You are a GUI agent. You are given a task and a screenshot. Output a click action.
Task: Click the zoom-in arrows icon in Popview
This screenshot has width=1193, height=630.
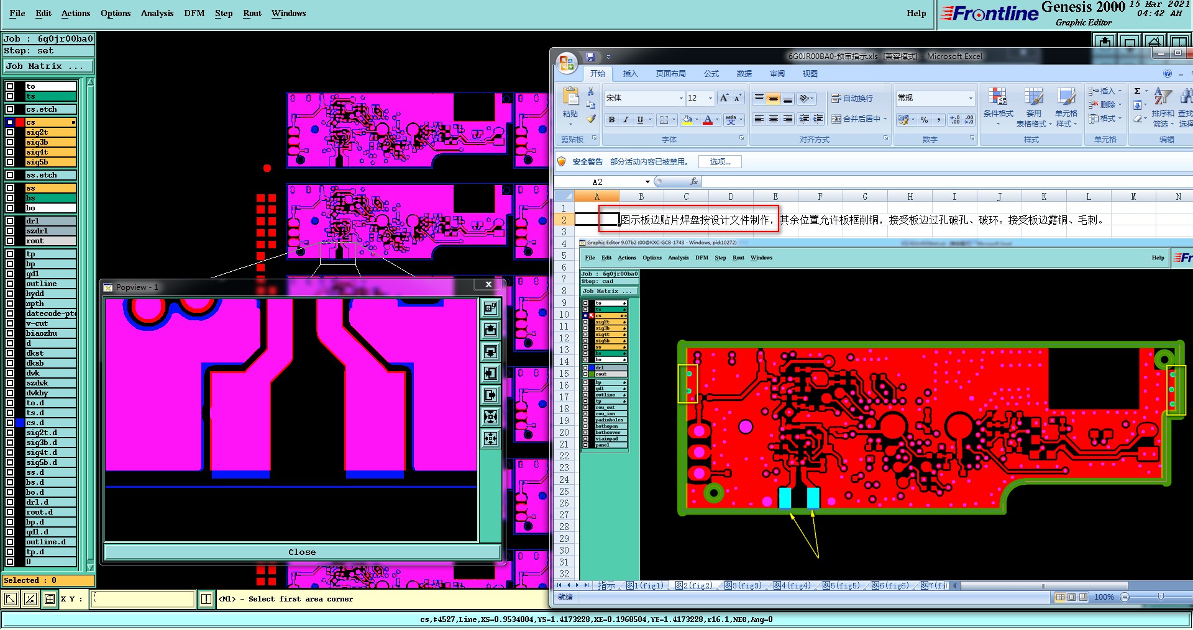point(490,416)
